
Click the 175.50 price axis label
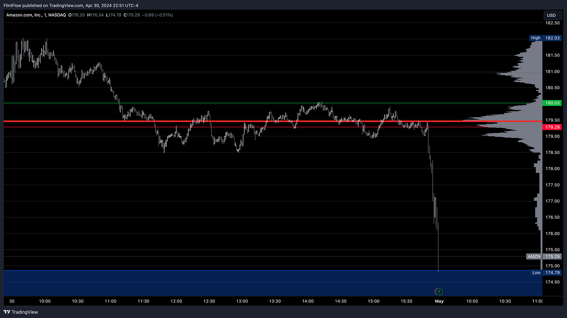tap(553, 250)
